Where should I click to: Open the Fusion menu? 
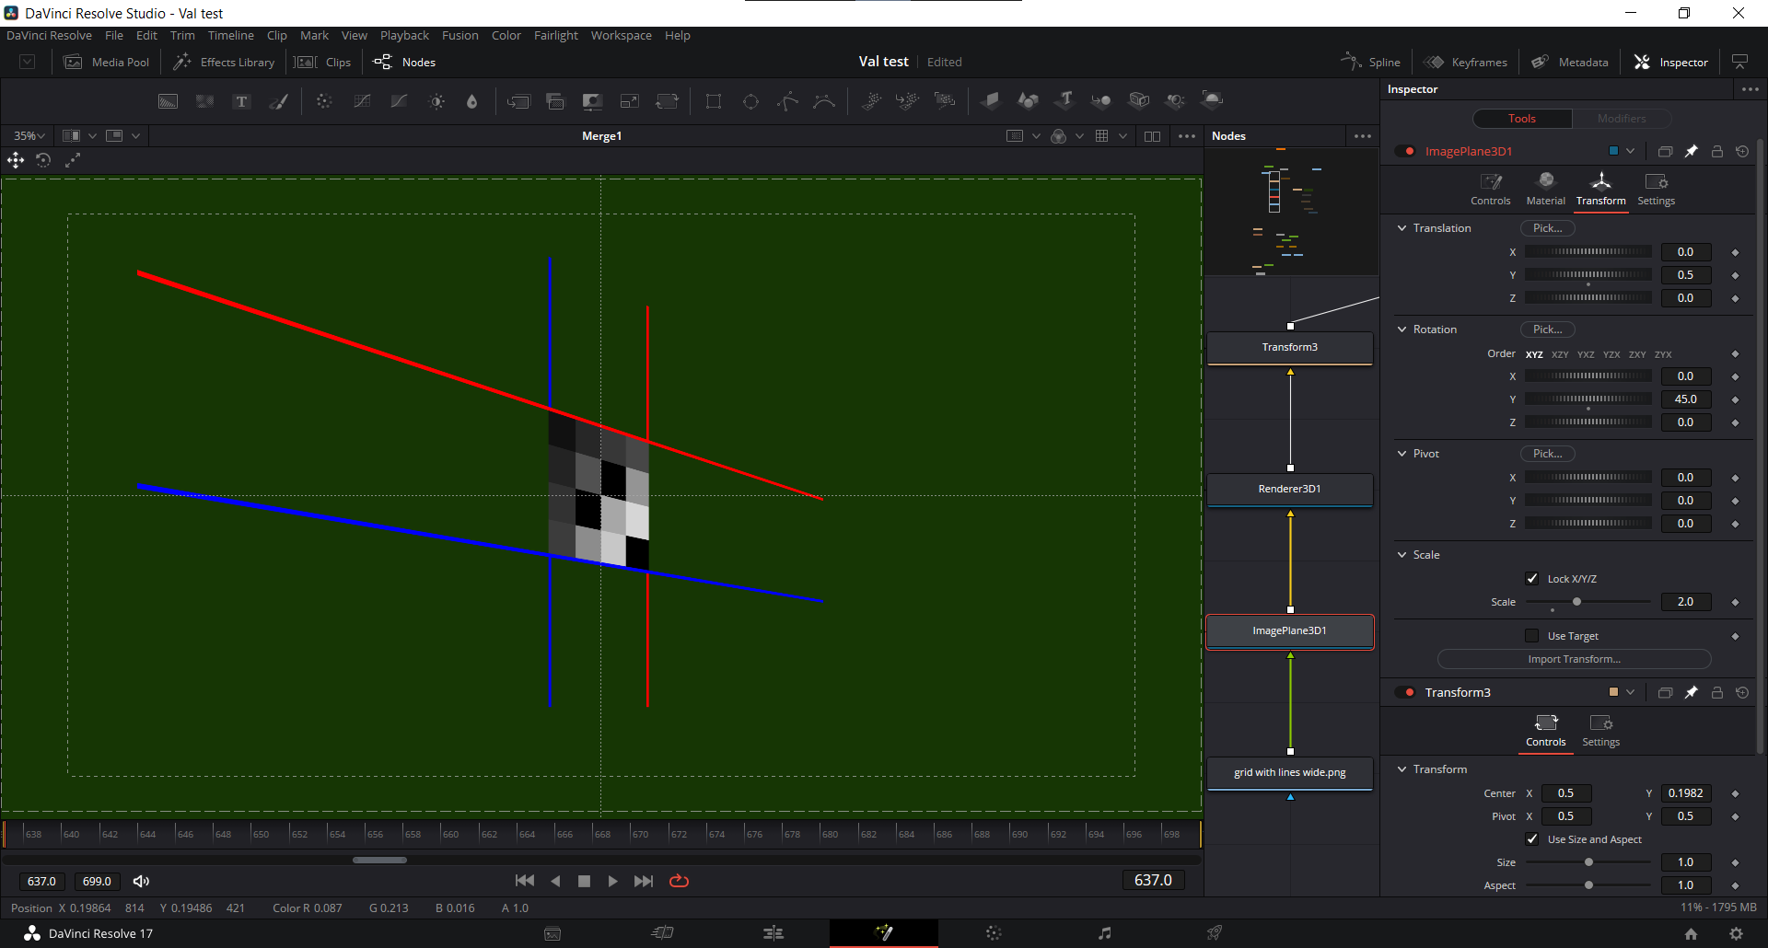pos(460,36)
